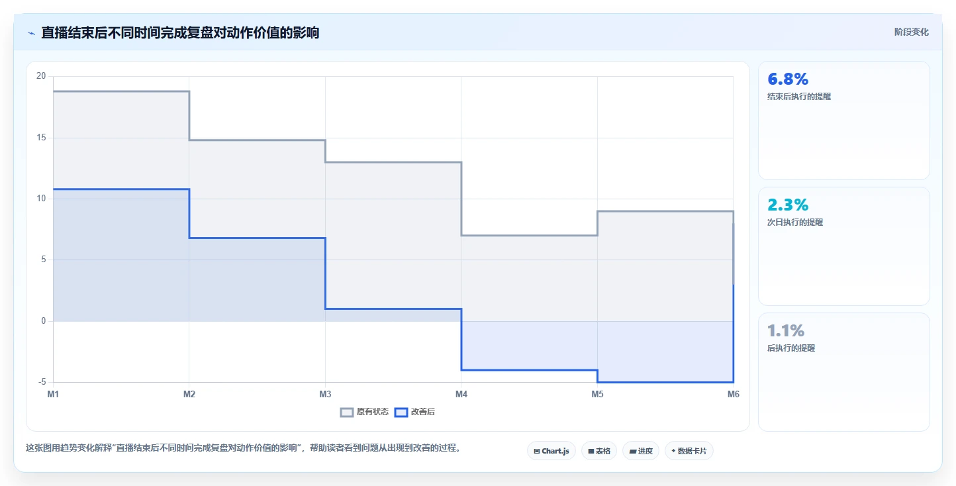The width and height of the screenshot is (956, 486).
Task: Select the Chart.js tag
Action: coord(551,451)
